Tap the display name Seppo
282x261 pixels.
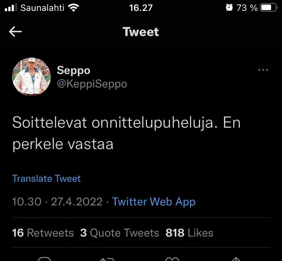tap(73, 70)
